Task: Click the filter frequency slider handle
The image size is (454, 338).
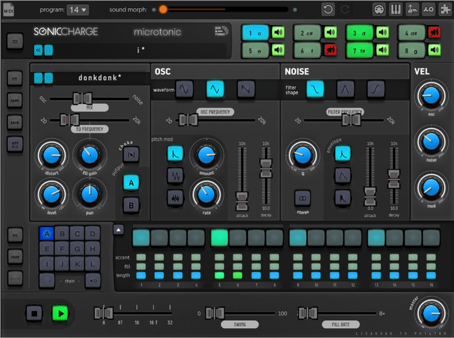Action: click(351, 120)
